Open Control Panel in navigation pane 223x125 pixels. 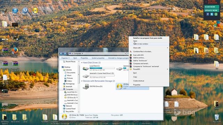pos(70,109)
